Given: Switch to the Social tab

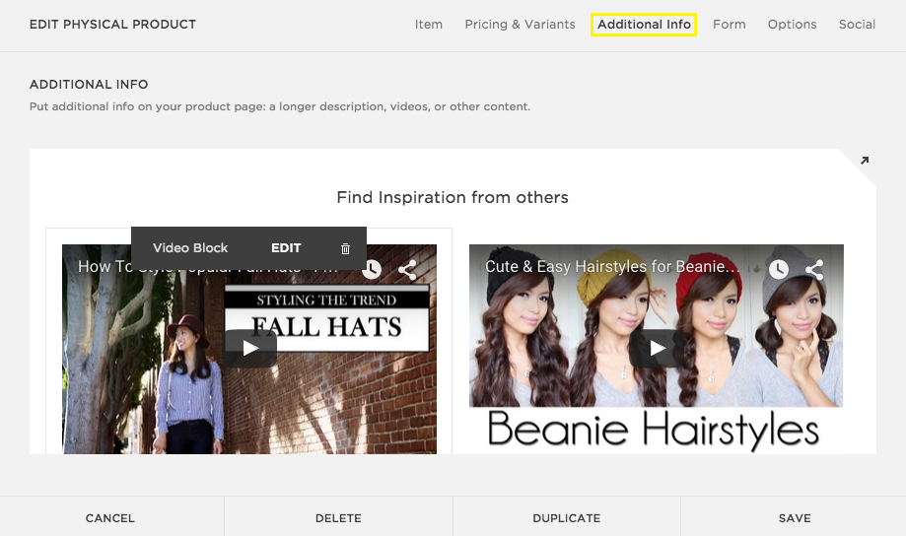Looking at the screenshot, I should [857, 25].
